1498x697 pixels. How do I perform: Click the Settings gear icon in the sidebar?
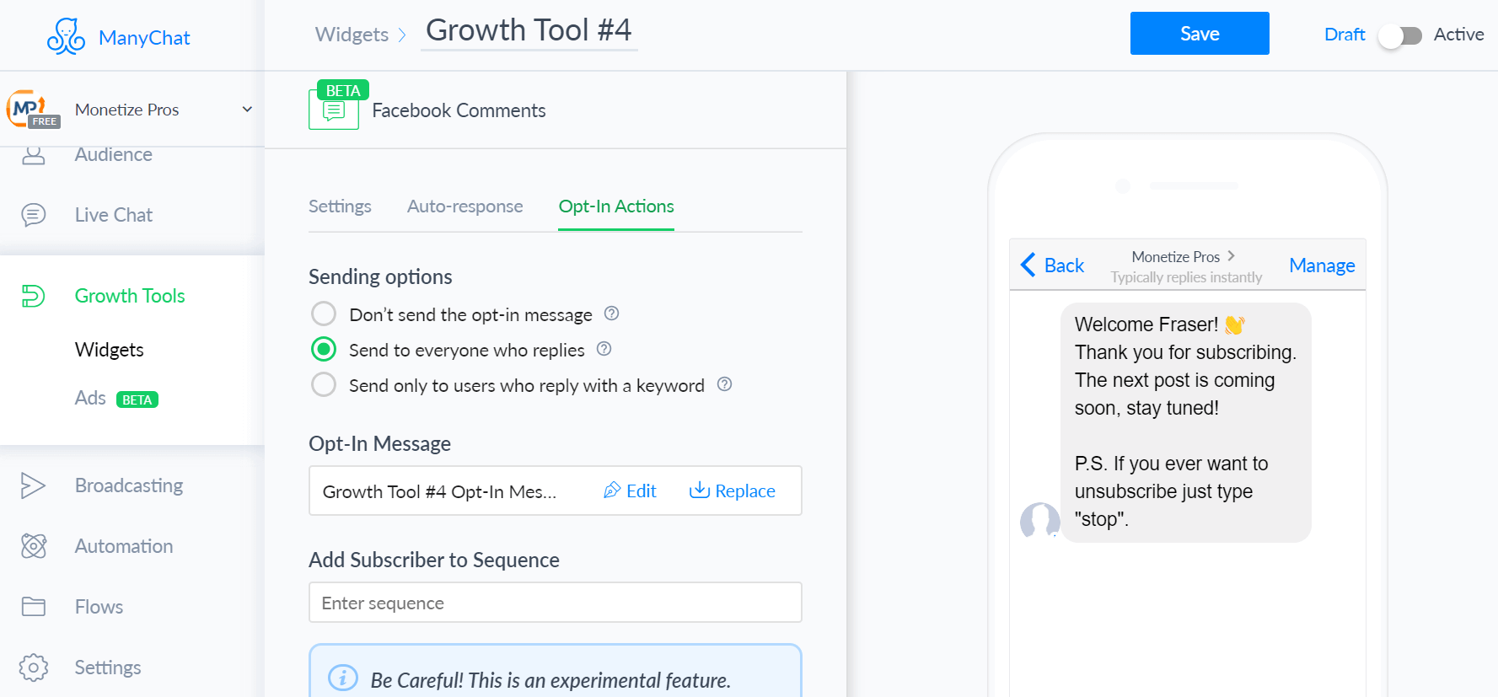(33, 668)
